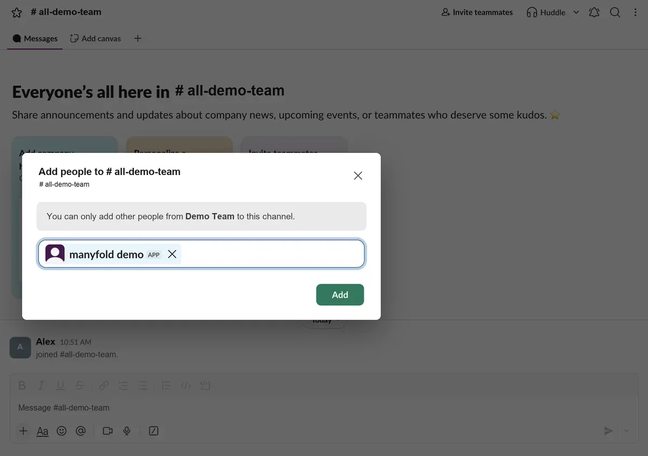Click the Alex sender name
The height and width of the screenshot is (456, 648).
pos(45,341)
